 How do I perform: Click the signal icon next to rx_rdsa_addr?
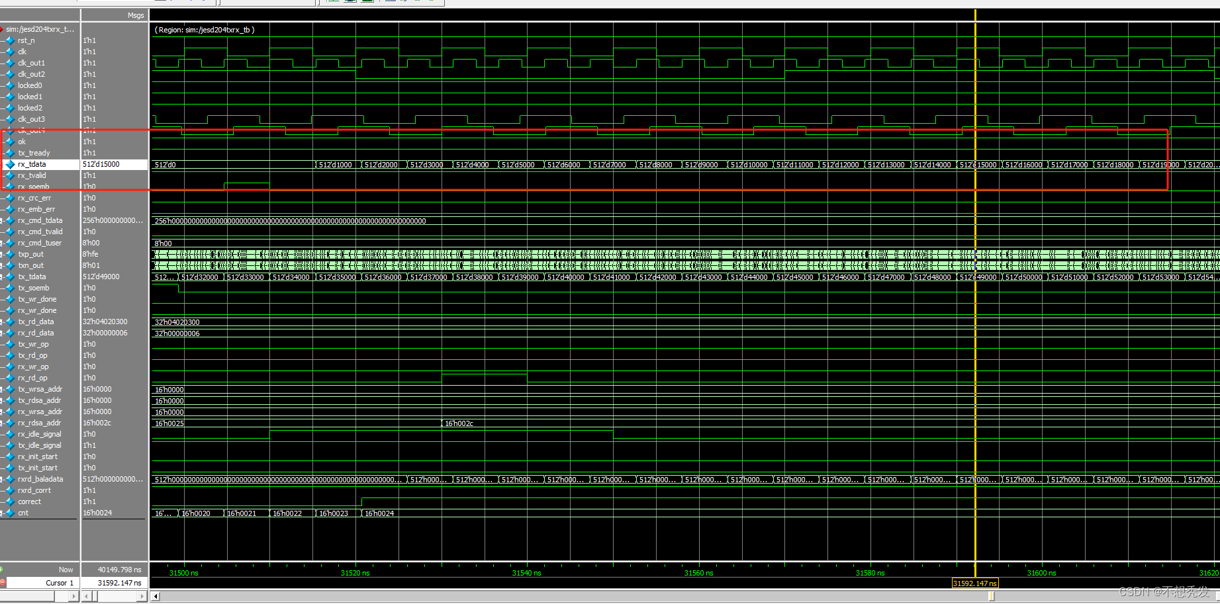coord(11,423)
